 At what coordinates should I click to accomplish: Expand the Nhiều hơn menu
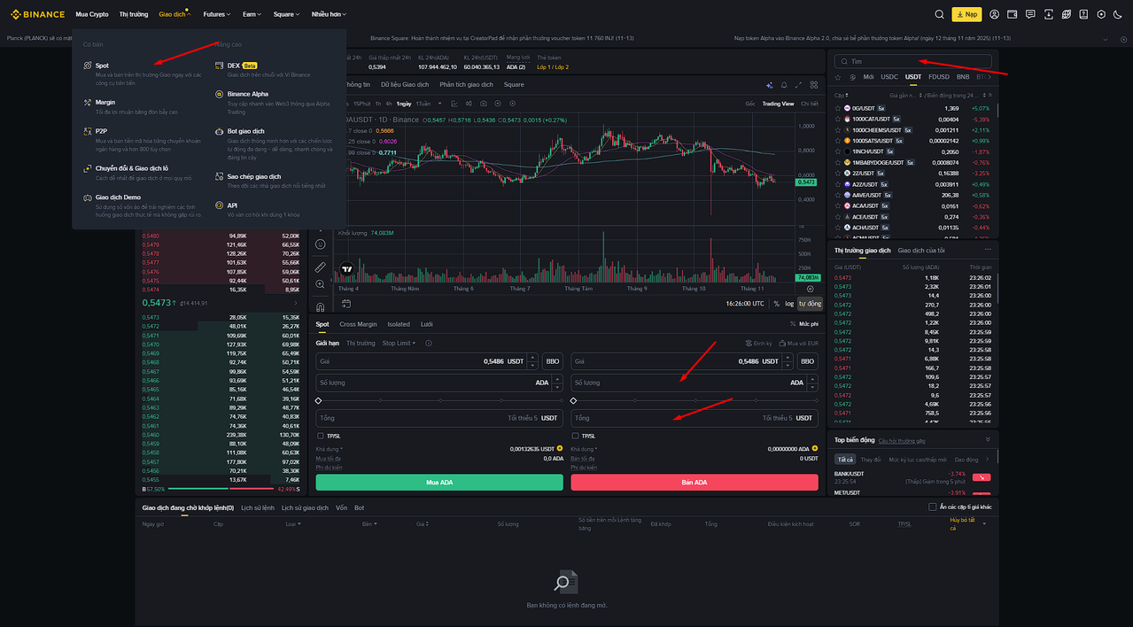click(x=329, y=14)
